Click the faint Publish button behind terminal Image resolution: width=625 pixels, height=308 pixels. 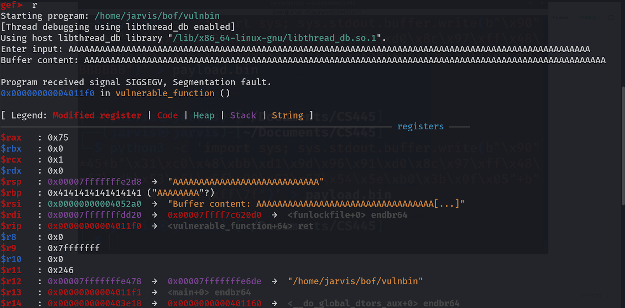tap(588, 18)
